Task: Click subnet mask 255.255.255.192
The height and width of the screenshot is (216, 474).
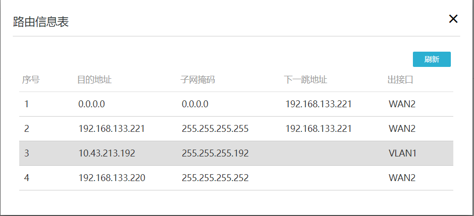Action: [x=215, y=154]
